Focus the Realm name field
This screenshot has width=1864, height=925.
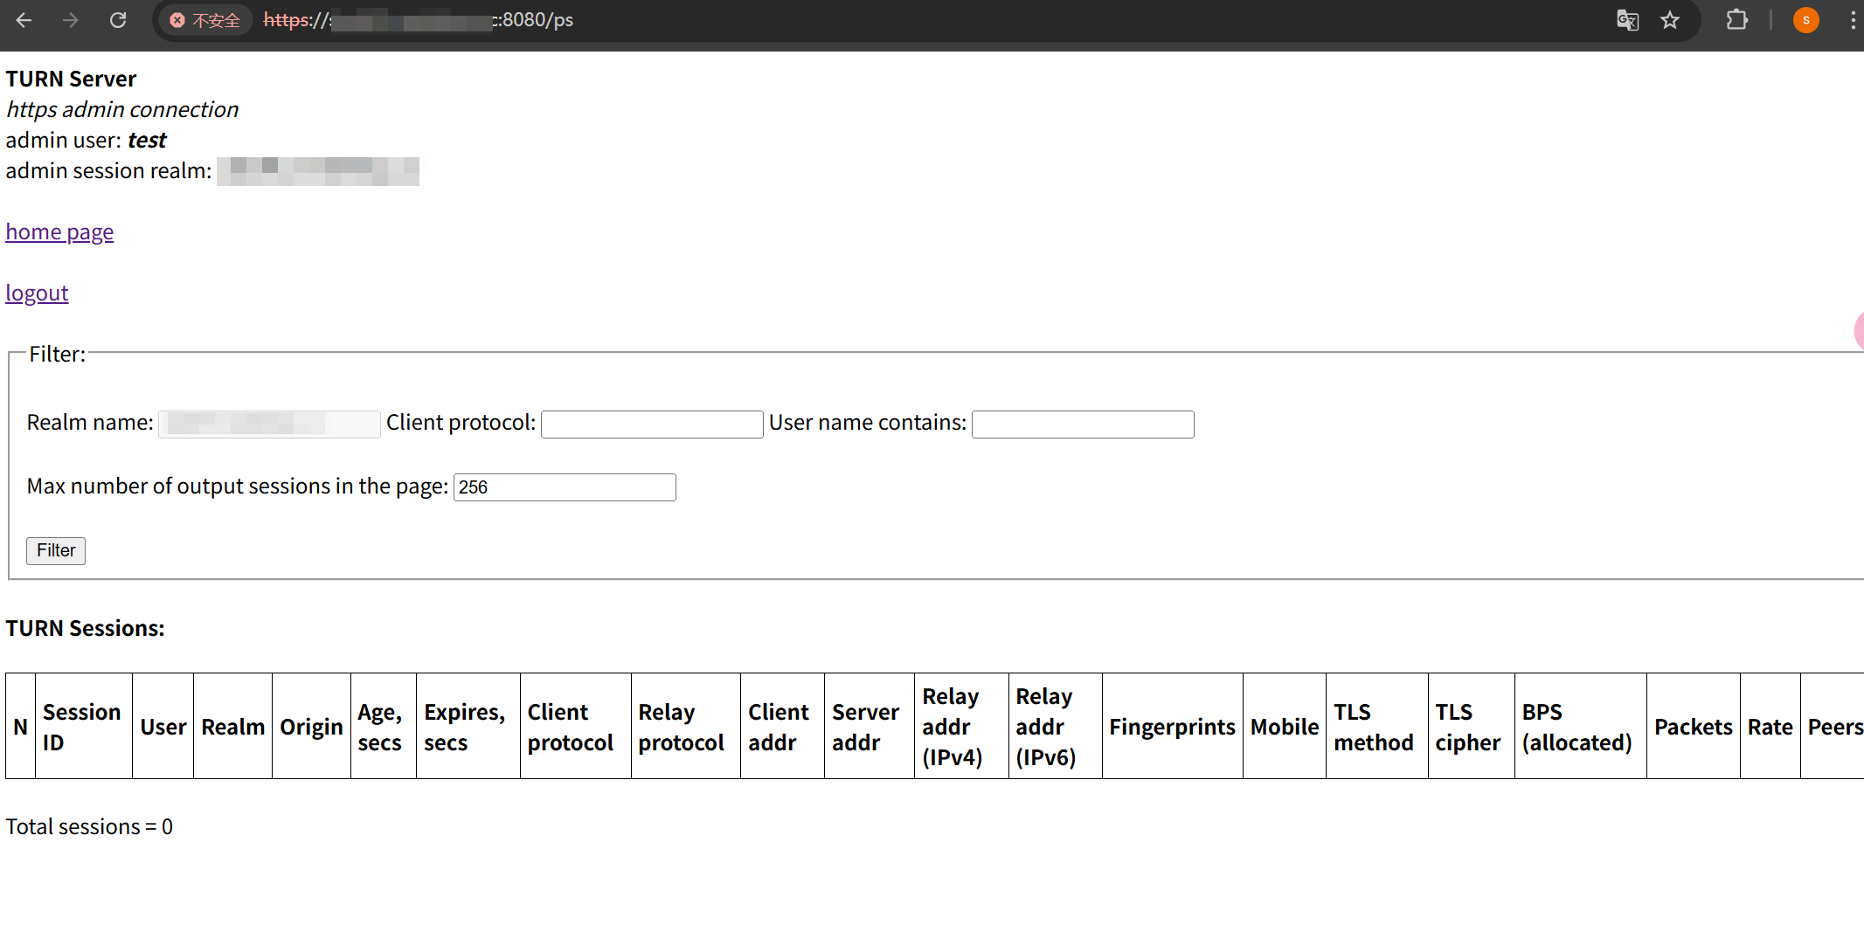[269, 424]
